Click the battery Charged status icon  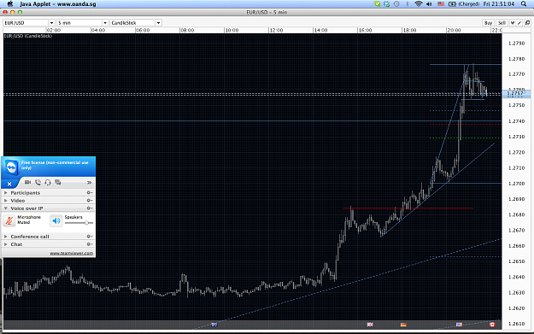[464, 4]
